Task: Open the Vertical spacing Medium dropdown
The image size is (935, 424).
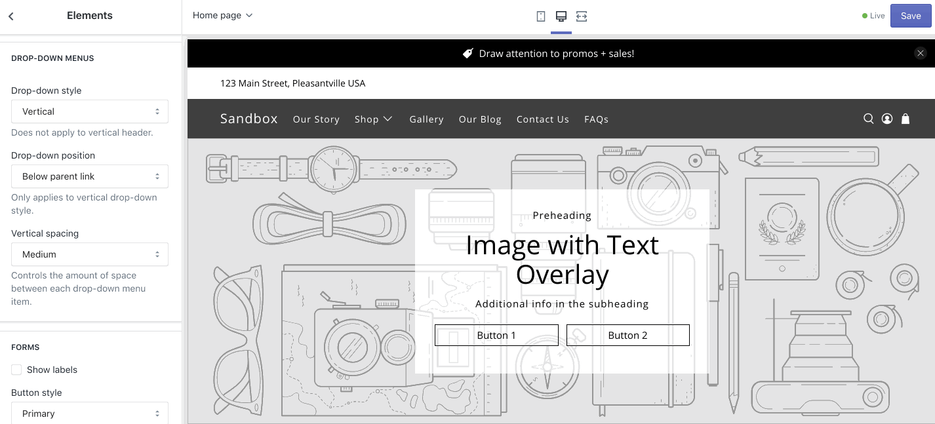Action: pos(89,254)
